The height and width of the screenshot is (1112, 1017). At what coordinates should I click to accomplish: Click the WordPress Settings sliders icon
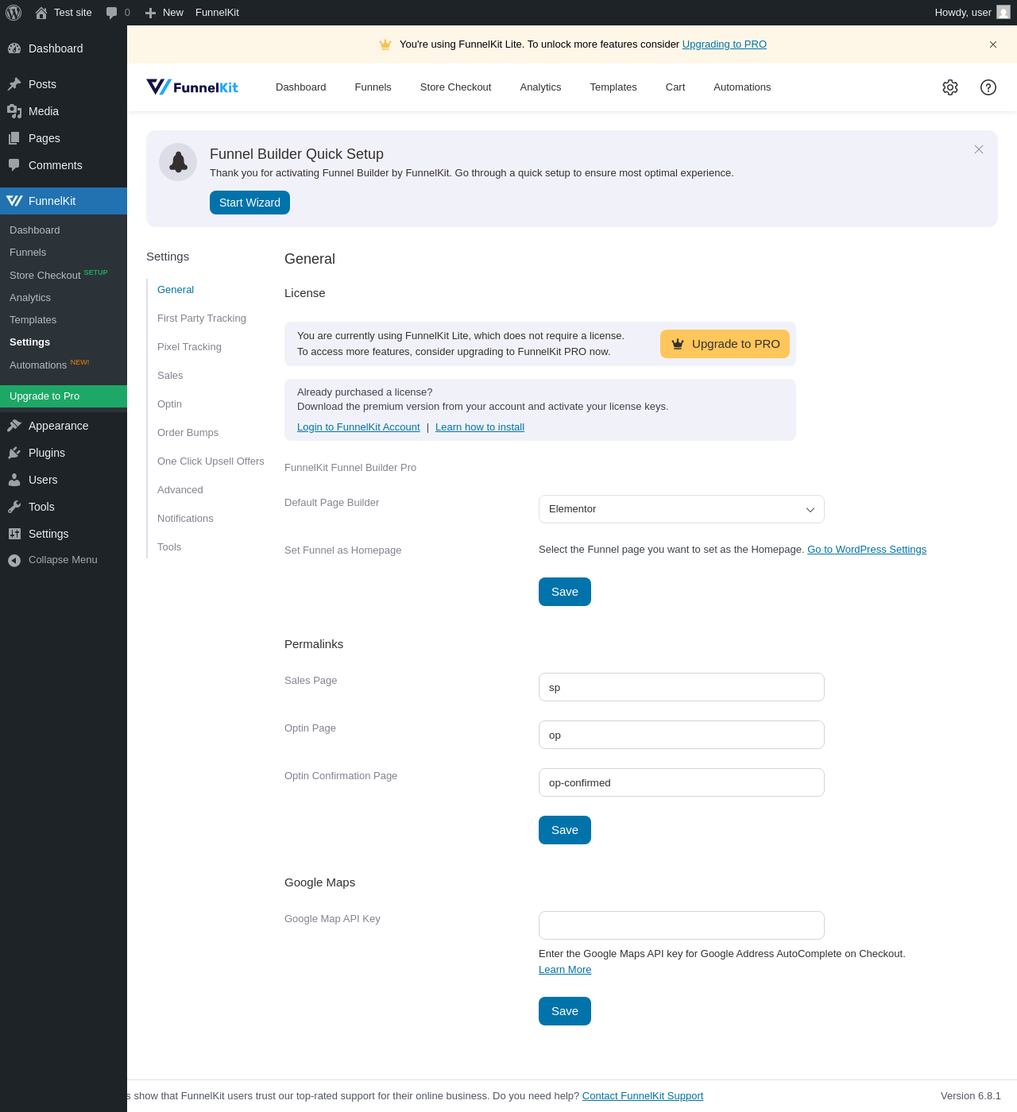[x=14, y=534]
